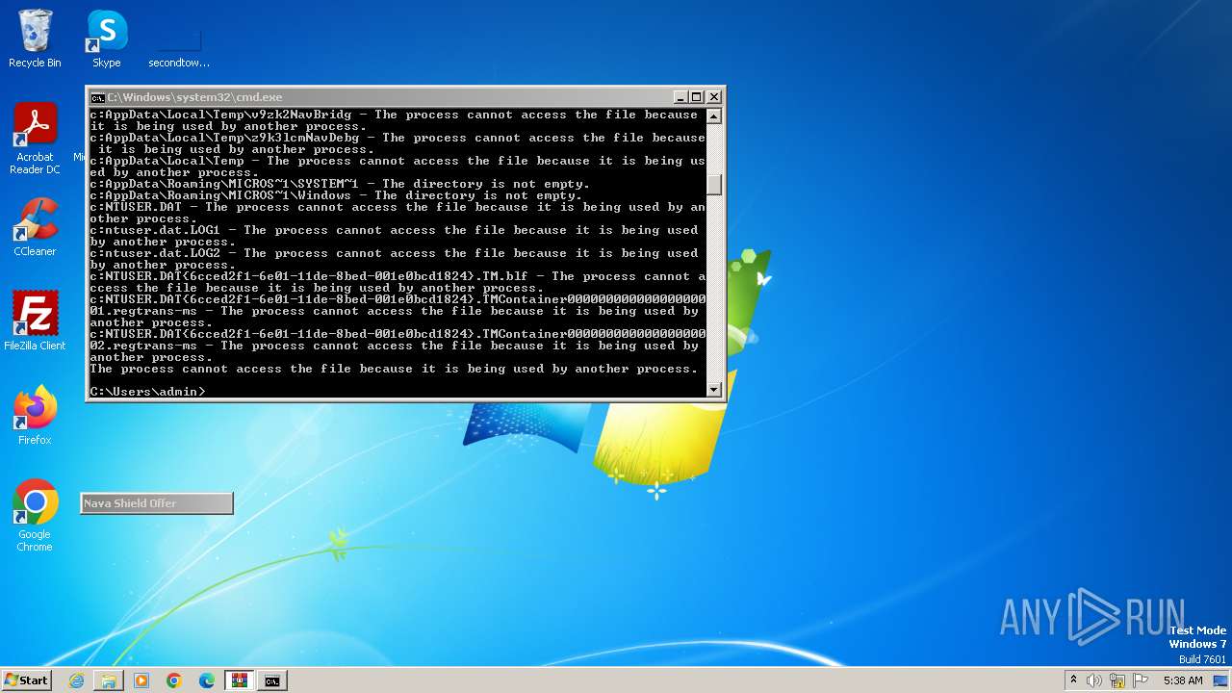Open the network status tray icon
1232x693 pixels.
click(x=1117, y=680)
